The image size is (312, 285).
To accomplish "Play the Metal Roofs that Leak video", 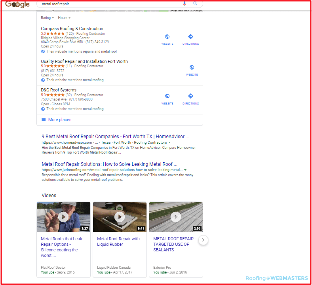I will (63, 217).
